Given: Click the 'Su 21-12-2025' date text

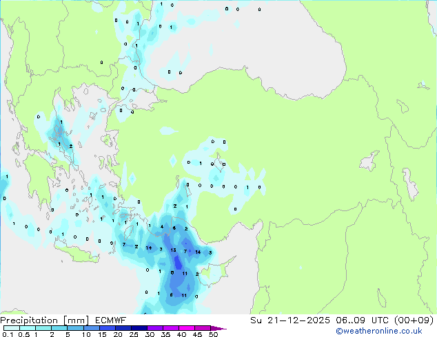Looking at the screenshot, I should (x=290, y=320).
